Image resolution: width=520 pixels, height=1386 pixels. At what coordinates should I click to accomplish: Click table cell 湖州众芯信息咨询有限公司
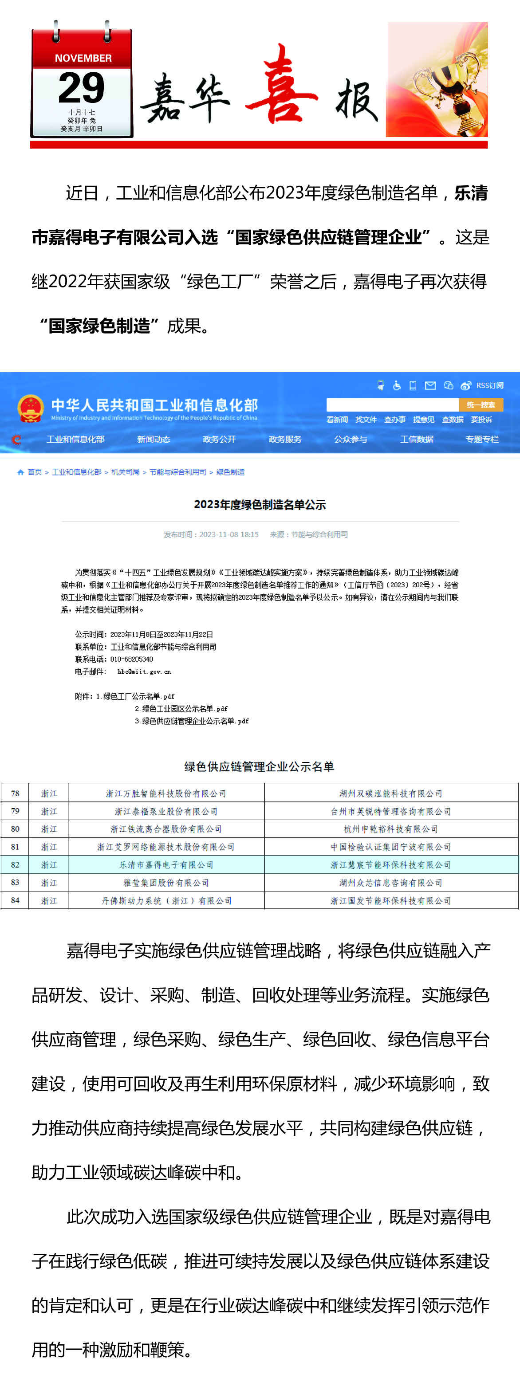391,883
